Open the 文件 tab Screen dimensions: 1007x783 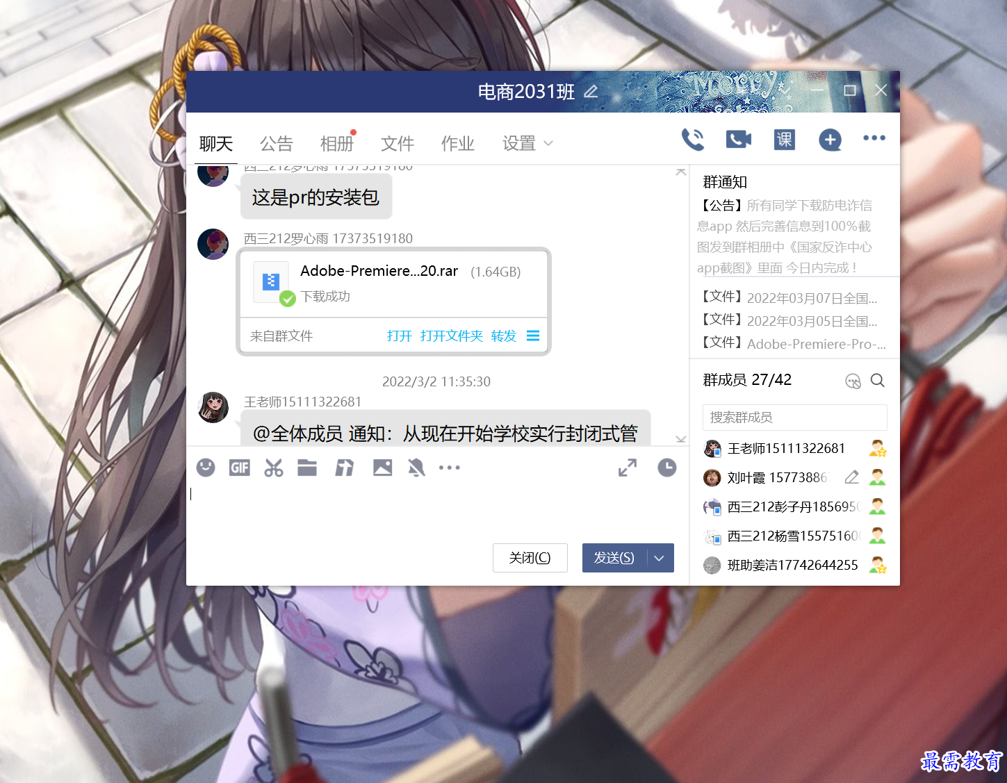click(398, 143)
